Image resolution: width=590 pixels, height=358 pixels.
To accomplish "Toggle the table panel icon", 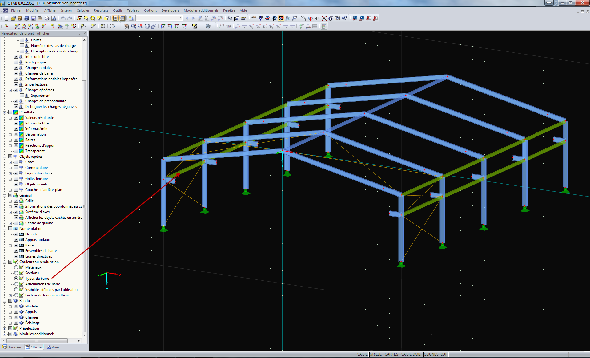I will 122,18.
